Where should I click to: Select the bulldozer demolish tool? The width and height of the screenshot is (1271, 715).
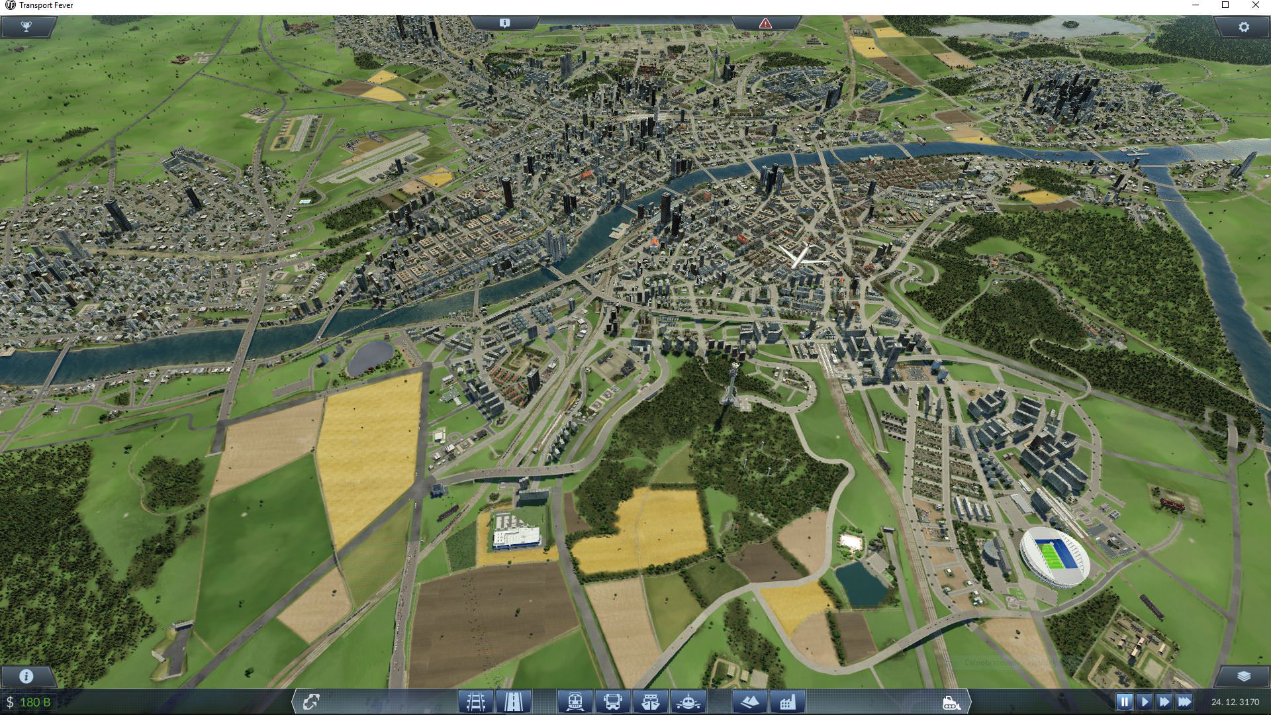(x=951, y=701)
